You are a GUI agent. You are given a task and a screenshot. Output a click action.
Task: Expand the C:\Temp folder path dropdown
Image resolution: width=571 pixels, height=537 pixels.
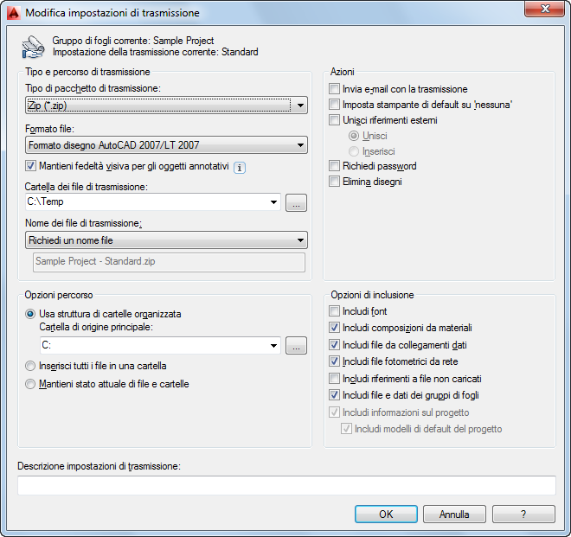click(273, 202)
